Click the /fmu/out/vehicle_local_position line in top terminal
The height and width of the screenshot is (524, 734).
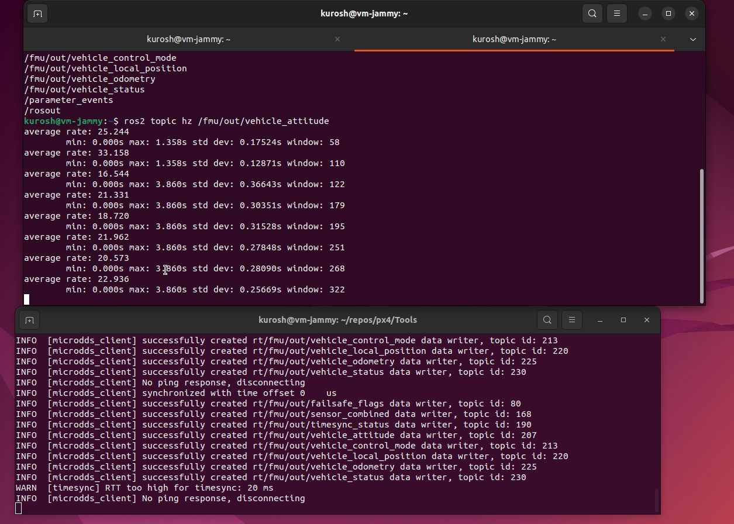tap(105, 68)
